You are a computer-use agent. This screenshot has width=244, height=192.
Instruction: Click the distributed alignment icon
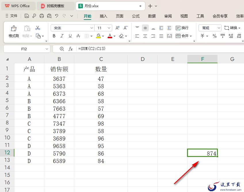pyautogui.click(x=169, y=36)
